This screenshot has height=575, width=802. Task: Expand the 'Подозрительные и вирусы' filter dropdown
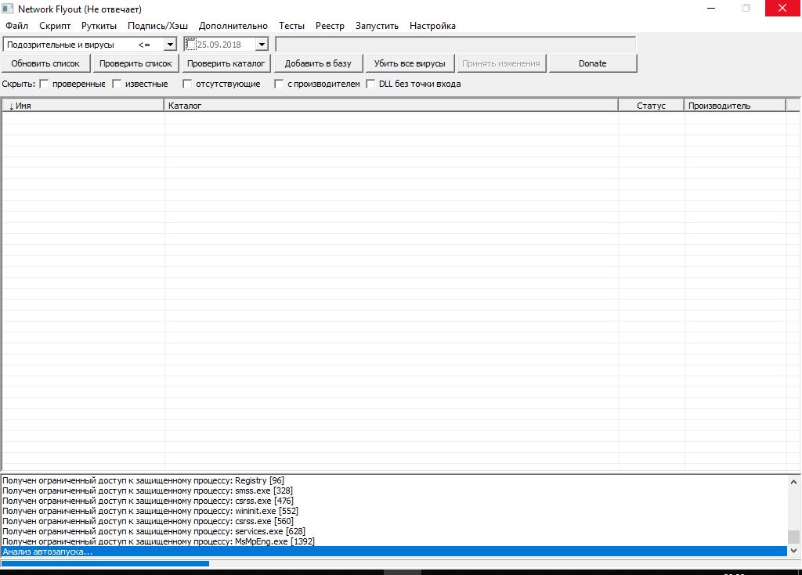coord(170,45)
